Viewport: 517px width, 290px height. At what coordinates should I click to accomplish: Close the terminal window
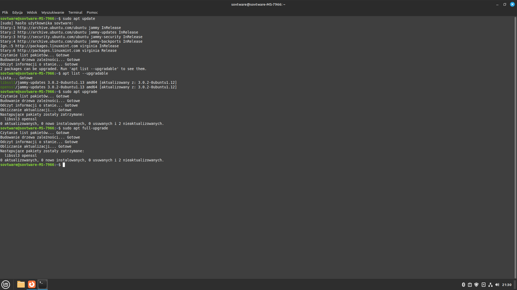512,4
